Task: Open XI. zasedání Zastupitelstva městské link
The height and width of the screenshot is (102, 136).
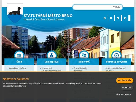Action: tap(51, 69)
